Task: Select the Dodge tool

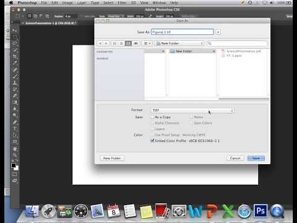Action: pyautogui.click(x=15, y=115)
